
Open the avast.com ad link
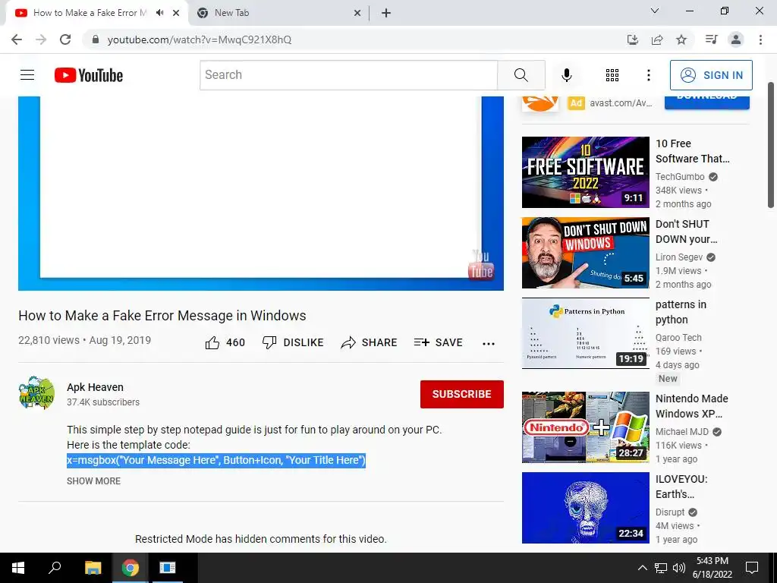click(621, 103)
